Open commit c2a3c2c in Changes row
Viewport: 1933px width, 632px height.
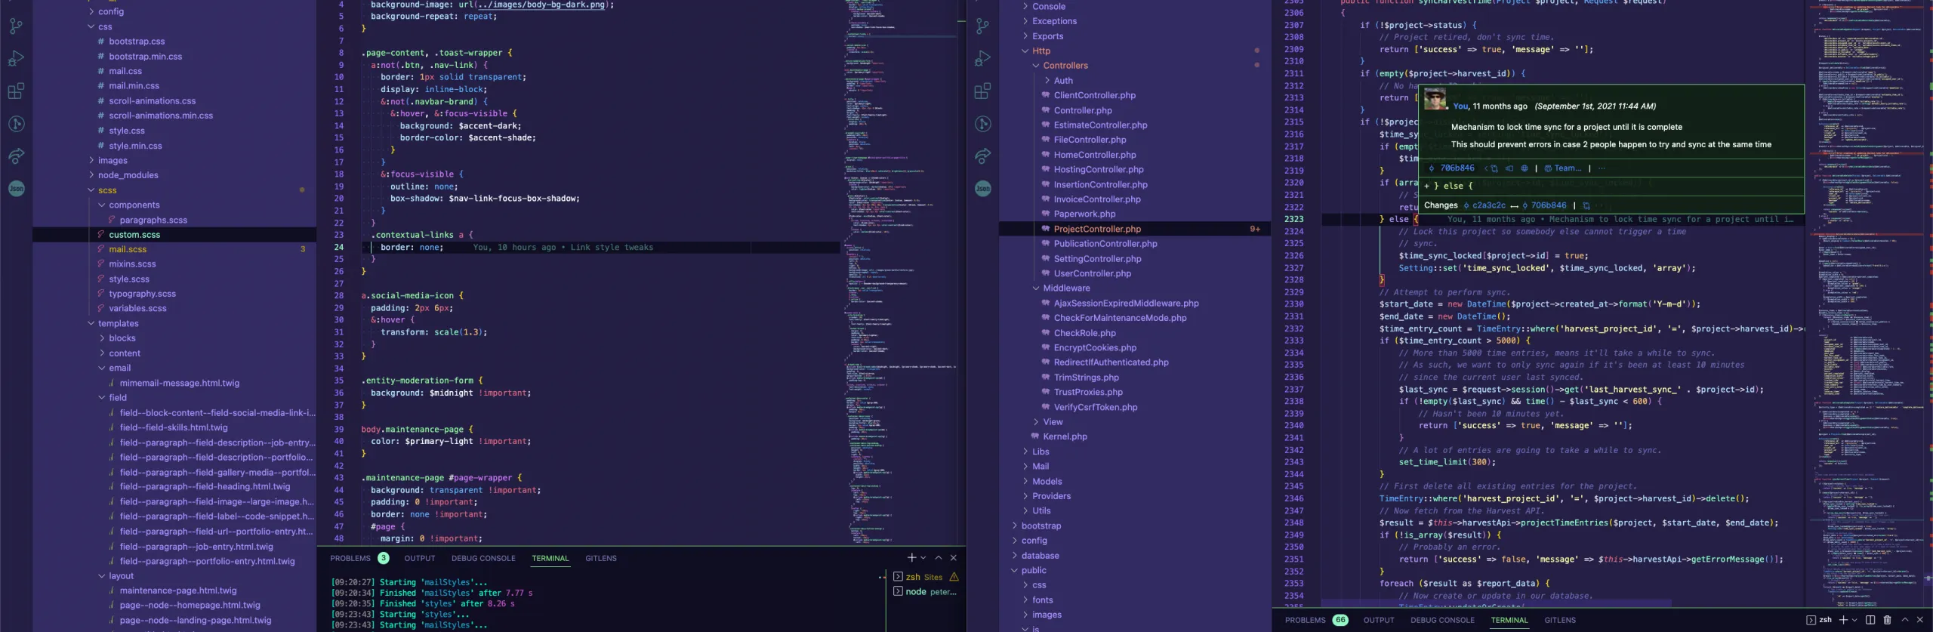tap(1484, 205)
